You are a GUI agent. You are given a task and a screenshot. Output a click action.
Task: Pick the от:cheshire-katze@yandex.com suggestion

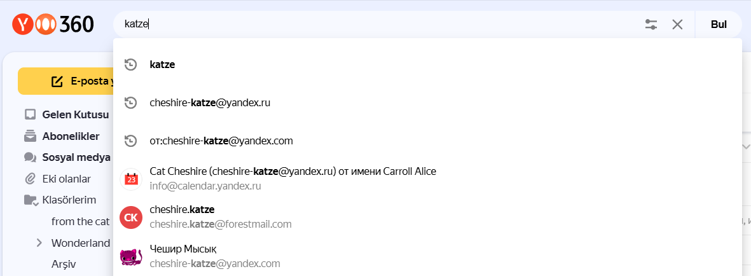[221, 141]
